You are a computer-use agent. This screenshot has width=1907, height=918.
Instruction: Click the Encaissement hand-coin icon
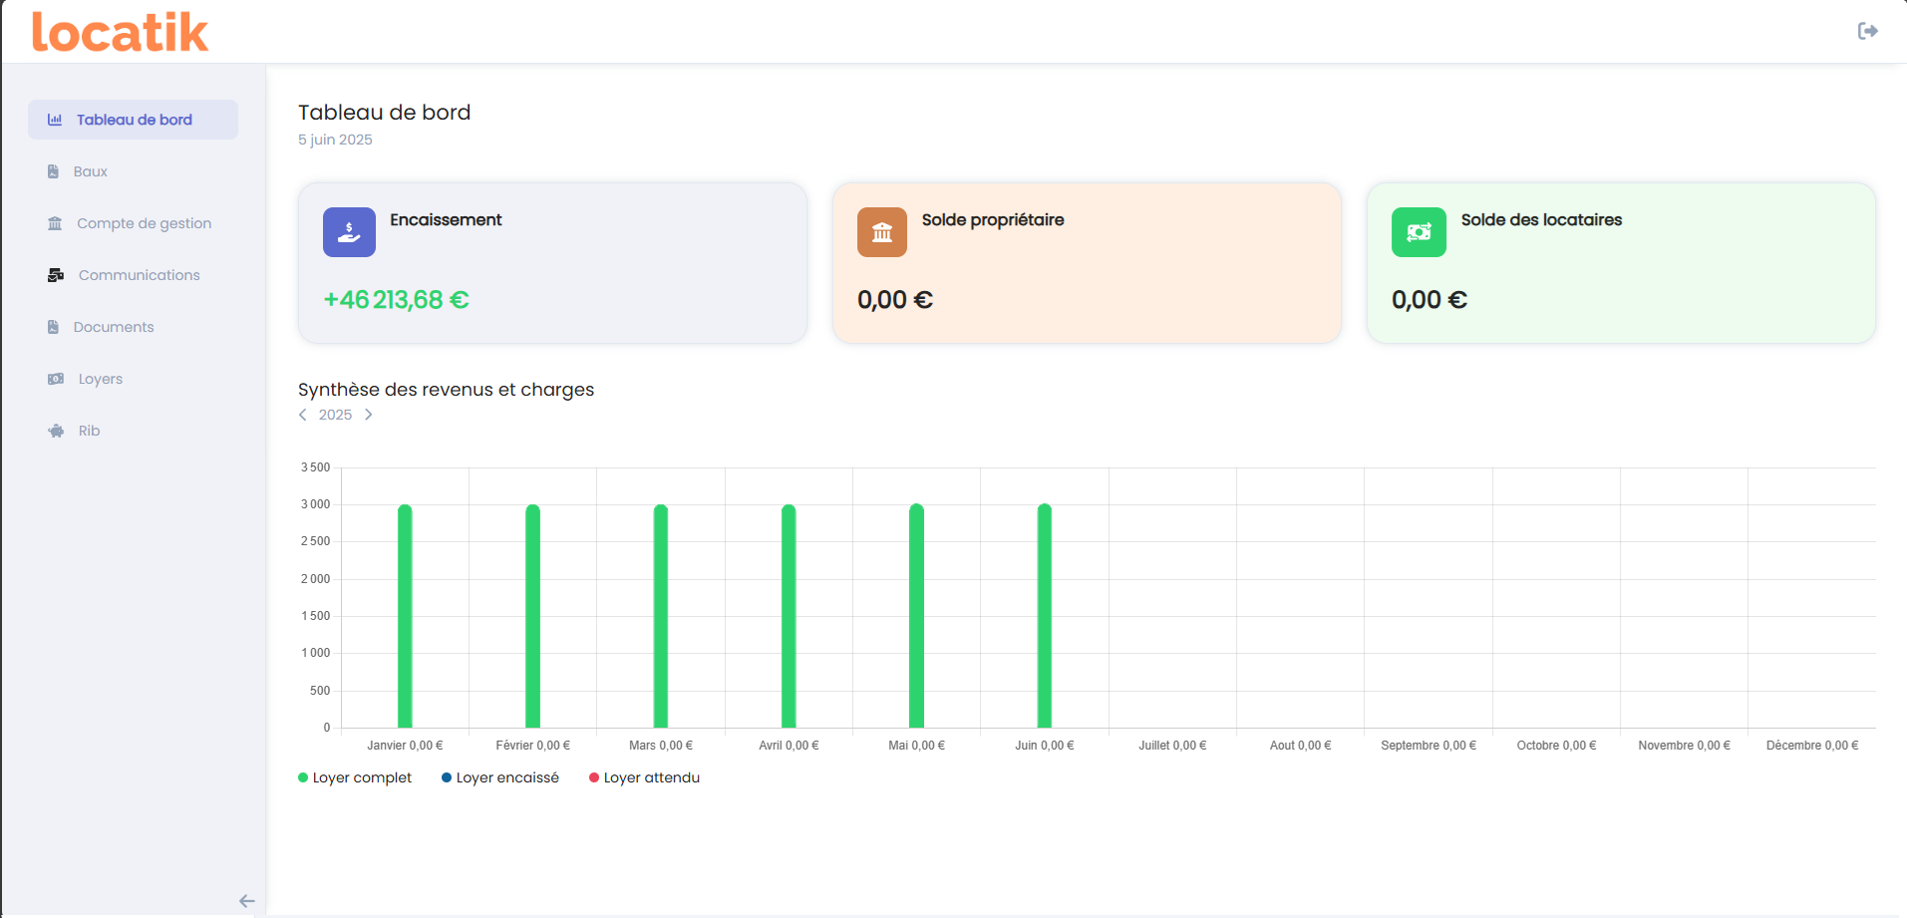pos(349,232)
